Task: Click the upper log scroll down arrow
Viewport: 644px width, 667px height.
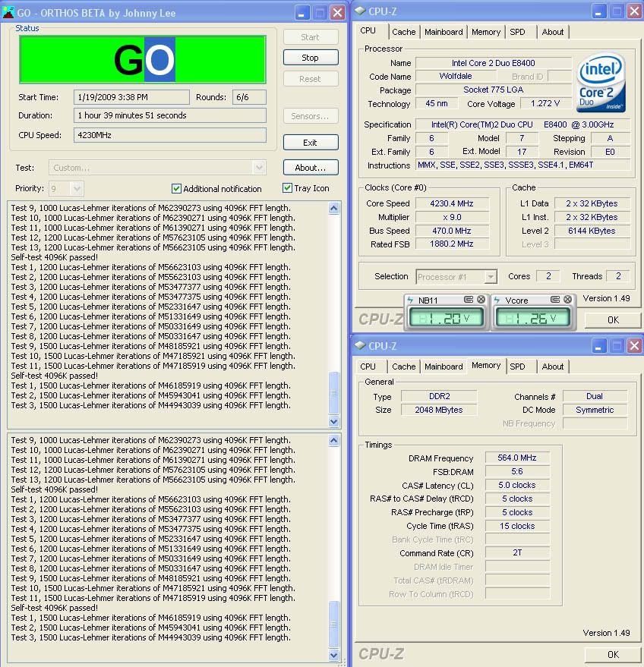Action: 333,422
